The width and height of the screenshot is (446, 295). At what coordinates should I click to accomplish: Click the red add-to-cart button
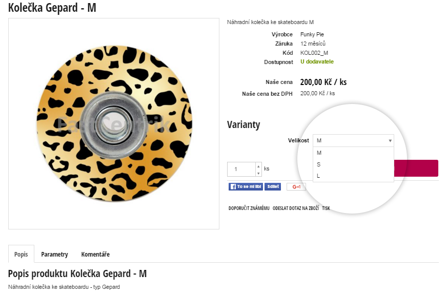pyautogui.click(x=416, y=168)
